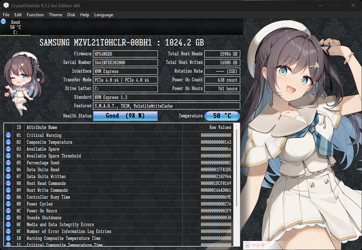Image resolution: width=362 pixels, height=250 pixels.
Task: Click the blue status orb for drive C:
Action: 3,22
